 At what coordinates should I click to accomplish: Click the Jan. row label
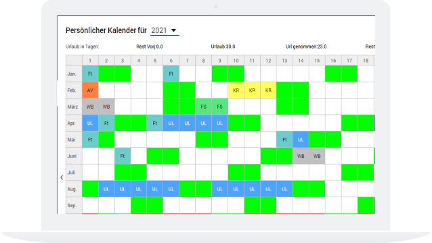click(x=74, y=74)
